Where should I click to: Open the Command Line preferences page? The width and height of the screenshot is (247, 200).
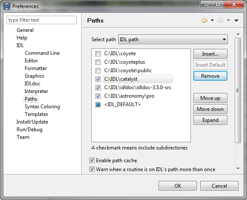42,53
